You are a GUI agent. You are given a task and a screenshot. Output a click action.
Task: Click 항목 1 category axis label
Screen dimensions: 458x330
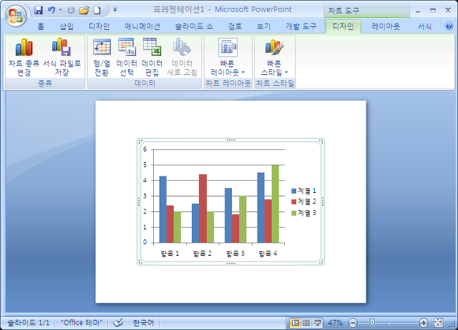coord(170,254)
